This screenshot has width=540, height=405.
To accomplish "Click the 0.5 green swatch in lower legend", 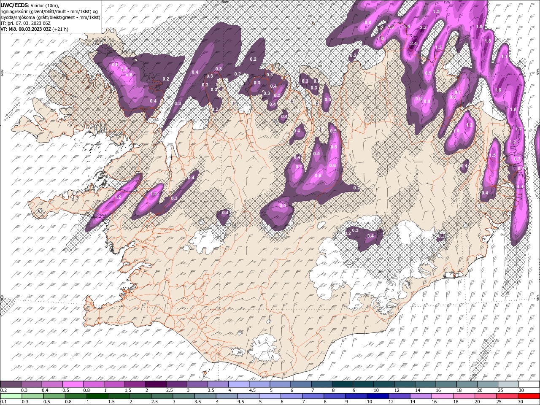I will [54, 396].
